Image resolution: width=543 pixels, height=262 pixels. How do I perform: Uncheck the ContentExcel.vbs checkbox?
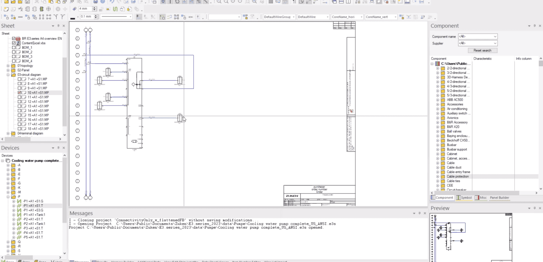(14, 43)
